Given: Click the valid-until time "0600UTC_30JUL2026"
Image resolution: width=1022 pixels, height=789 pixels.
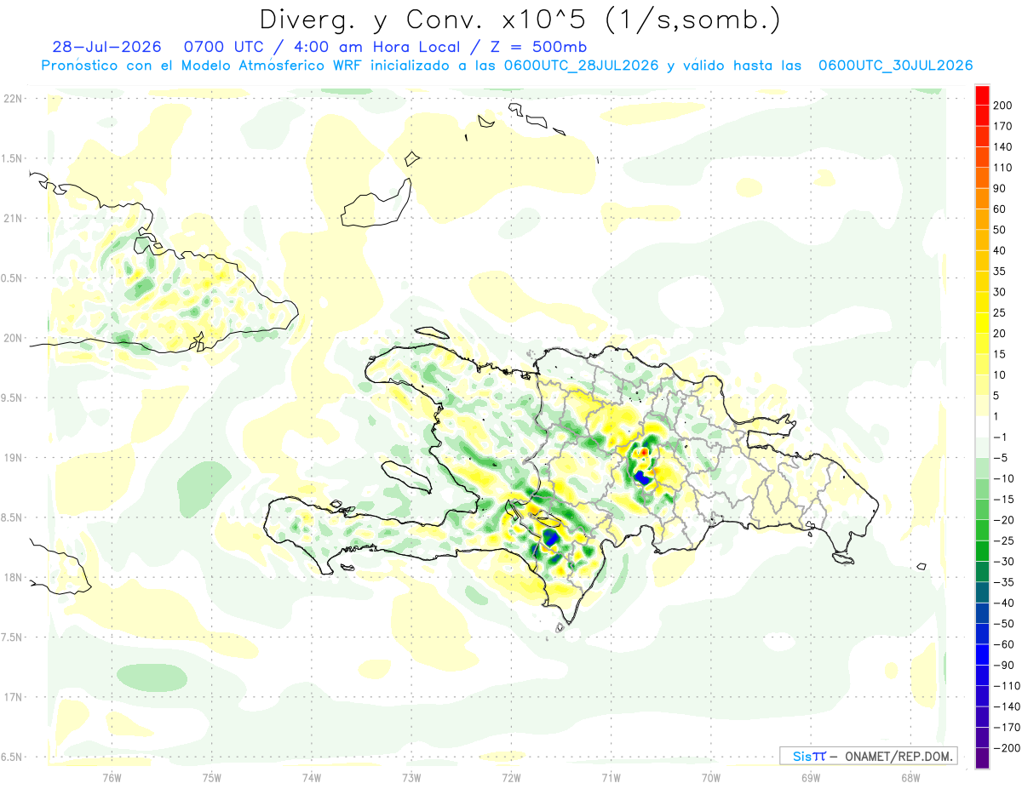Looking at the screenshot, I should (895, 66).
